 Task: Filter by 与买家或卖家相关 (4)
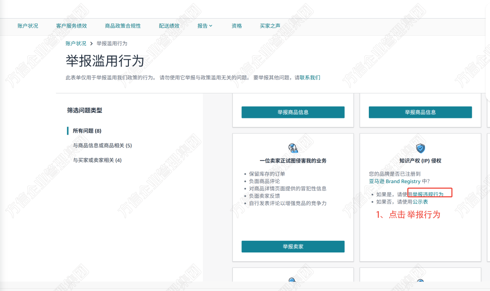coord(97,160)
